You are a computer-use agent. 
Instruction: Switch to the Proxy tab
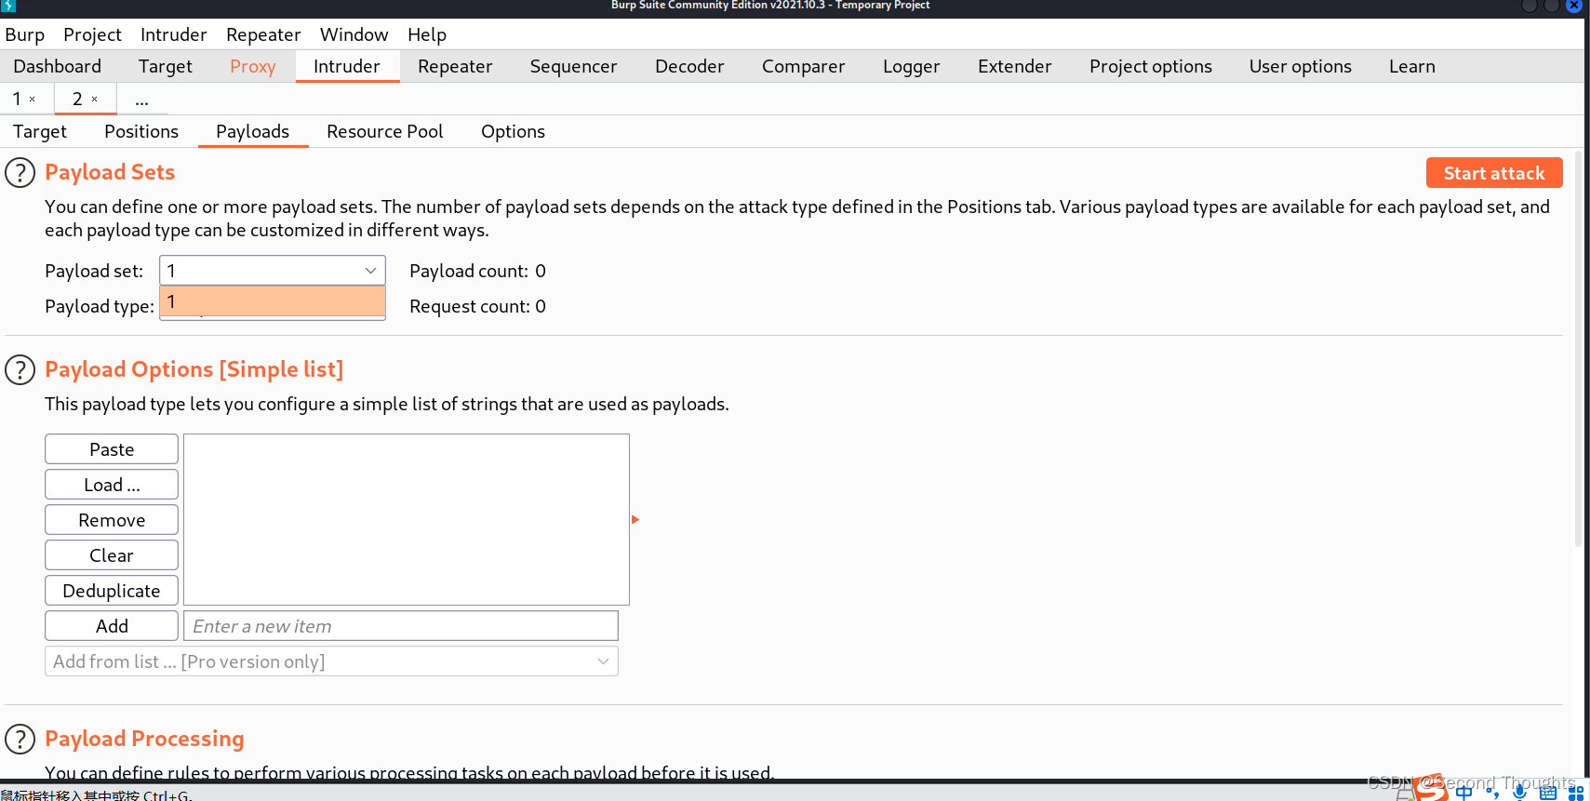253,66
